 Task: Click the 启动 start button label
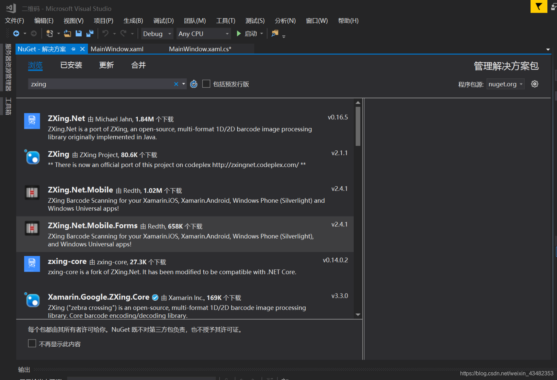click(251, 34)
